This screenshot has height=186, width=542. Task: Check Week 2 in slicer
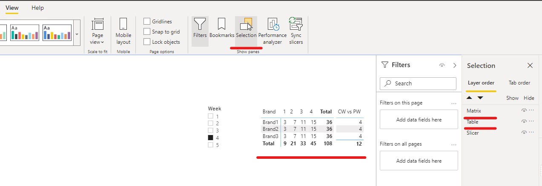point(210,123)
